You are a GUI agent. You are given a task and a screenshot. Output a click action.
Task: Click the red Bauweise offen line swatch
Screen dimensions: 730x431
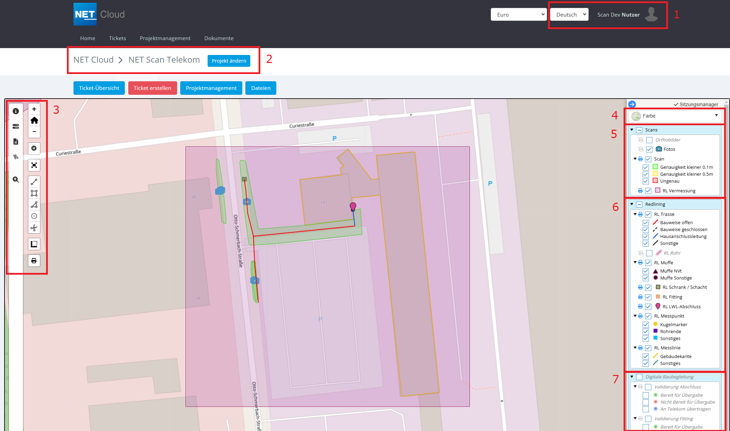(x=655, y=222)
